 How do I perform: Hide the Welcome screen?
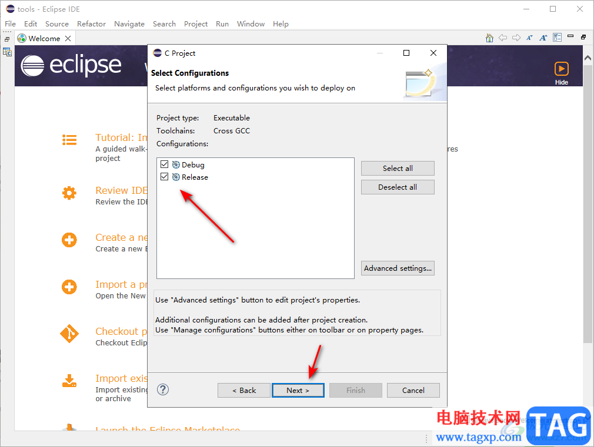point(562,73)
